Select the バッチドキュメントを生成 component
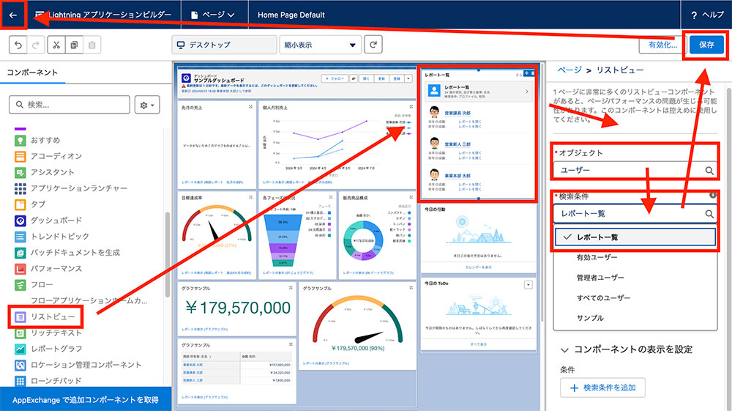732x411 pixels. (x=67, y=253)
